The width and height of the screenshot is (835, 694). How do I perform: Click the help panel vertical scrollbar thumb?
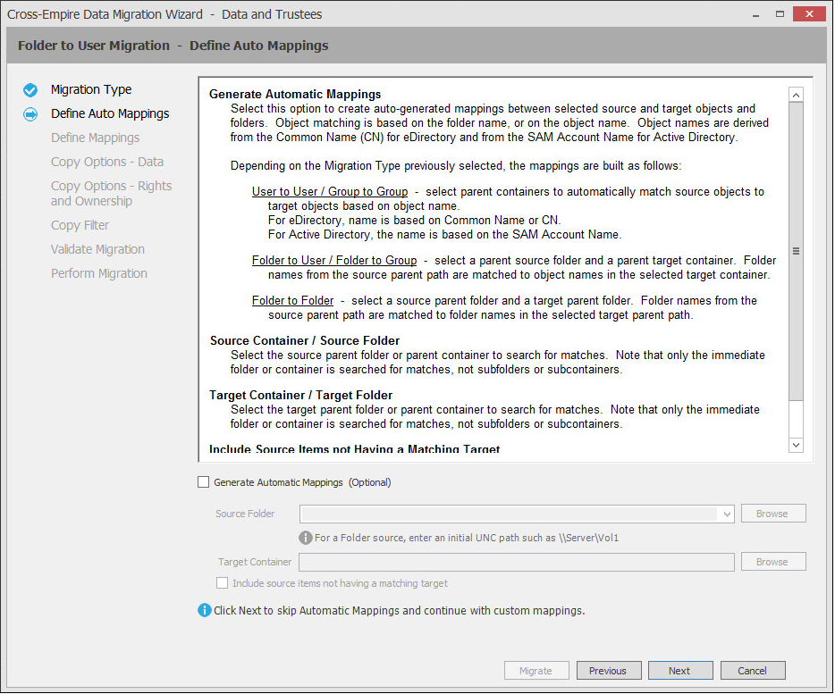(x=796, y=251)
